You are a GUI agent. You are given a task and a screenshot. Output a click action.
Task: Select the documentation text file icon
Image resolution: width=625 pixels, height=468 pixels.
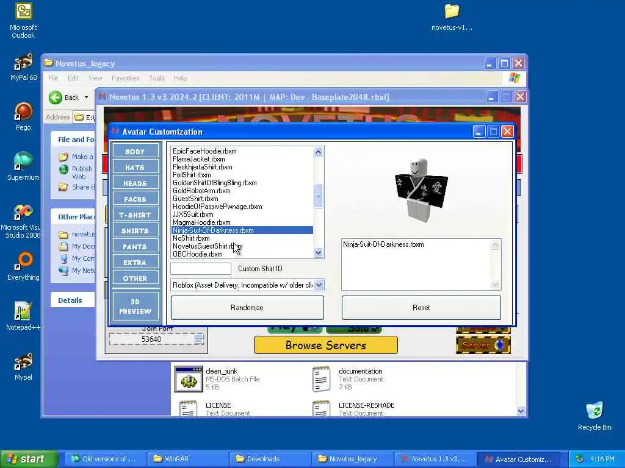[321, 379]
